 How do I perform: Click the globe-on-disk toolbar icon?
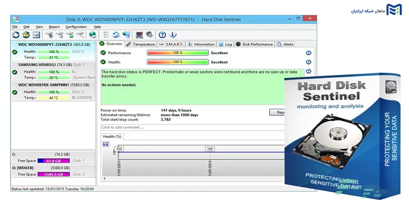tap(92, 35)
